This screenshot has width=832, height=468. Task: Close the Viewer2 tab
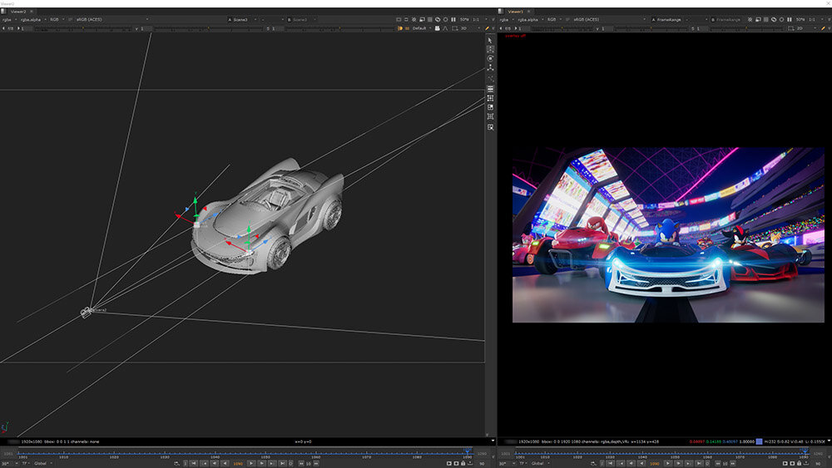click(x=32, y=11)
